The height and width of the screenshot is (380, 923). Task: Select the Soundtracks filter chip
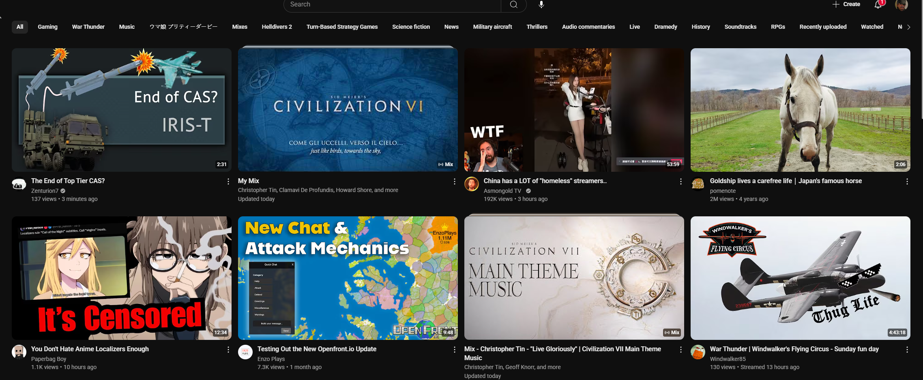(741, 27)
